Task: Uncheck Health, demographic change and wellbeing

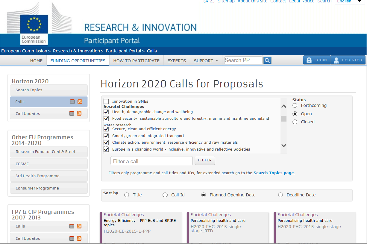Action: [106, 112]
